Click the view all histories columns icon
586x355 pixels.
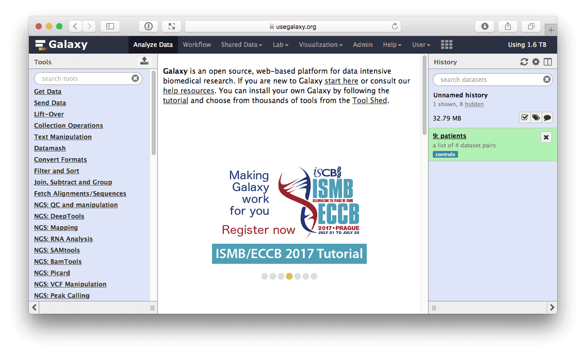(548, 62)
